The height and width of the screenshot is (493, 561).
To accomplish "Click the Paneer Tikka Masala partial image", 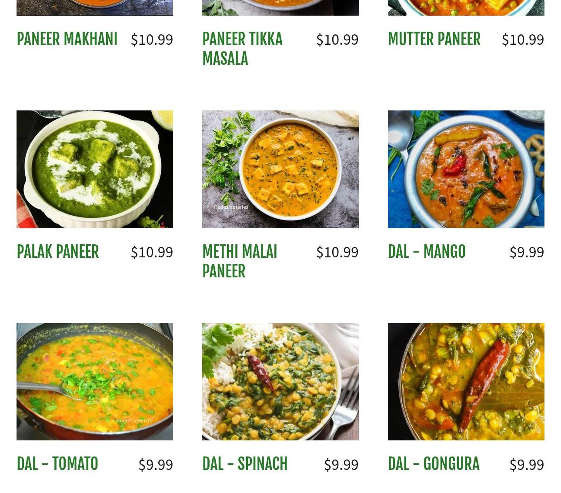I will 280,8.
